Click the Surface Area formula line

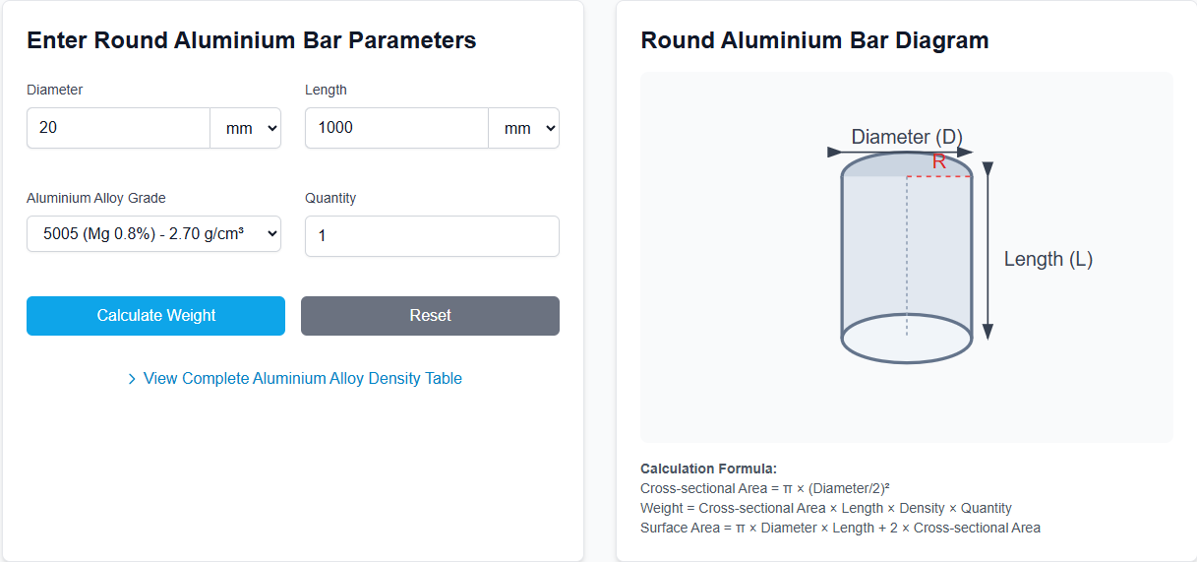(x=839, y=528)
